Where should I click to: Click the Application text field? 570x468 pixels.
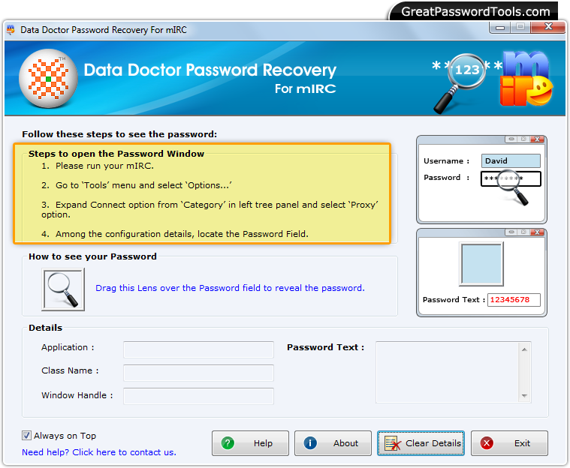[198, 349]
